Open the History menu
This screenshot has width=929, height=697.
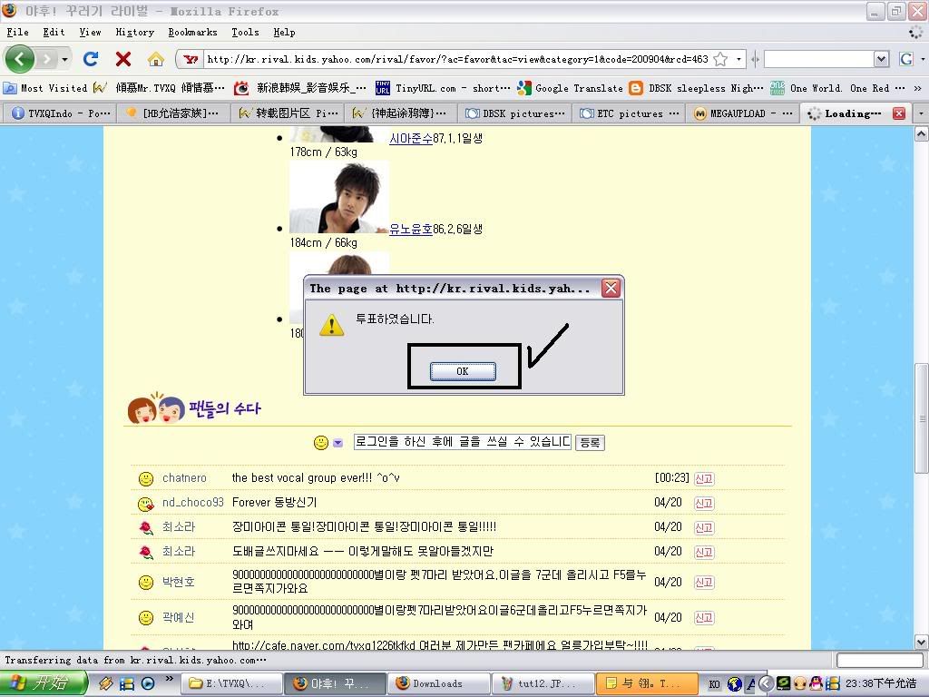[x=134, y=32]
